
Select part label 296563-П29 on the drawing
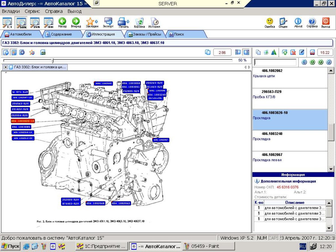[x=20, y=103]
